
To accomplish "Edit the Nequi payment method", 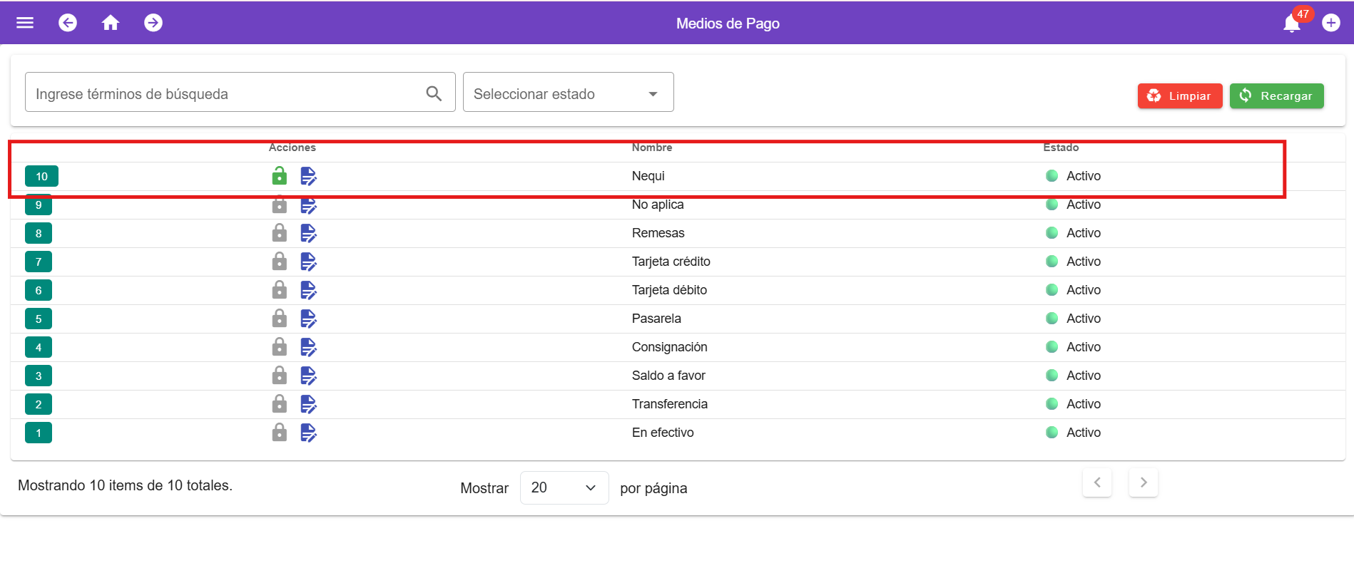I will tap(308, 176).
